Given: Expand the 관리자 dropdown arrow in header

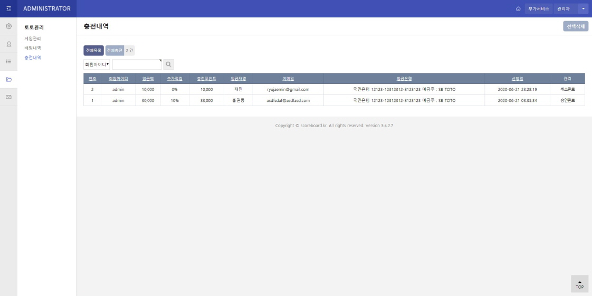Looking at the screenshot, I should (583, 9).
